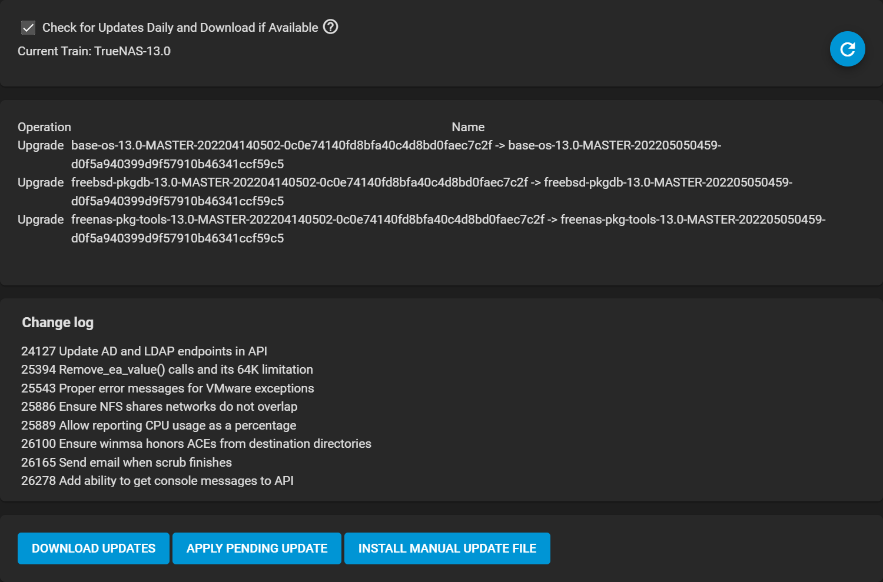
Task: Open the help tooltip question mark icon
Action: click(x=331, y=27)
